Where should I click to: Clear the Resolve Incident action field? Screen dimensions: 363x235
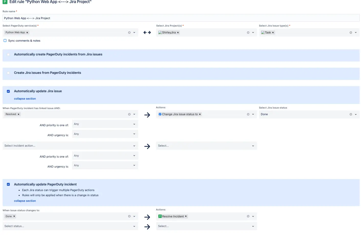(x=248, y=216)
